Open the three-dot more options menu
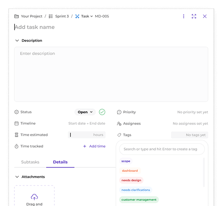The height and width of the screenshot is (206, 224). (184, 16)
